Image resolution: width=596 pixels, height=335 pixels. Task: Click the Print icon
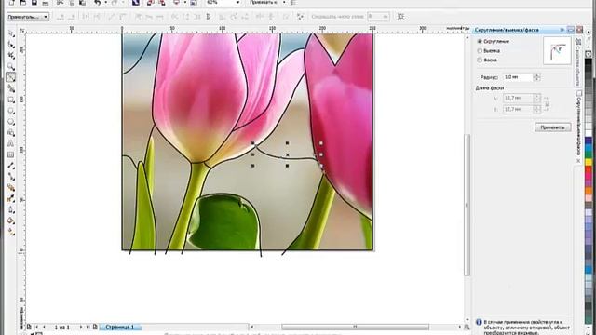point(46,2)
